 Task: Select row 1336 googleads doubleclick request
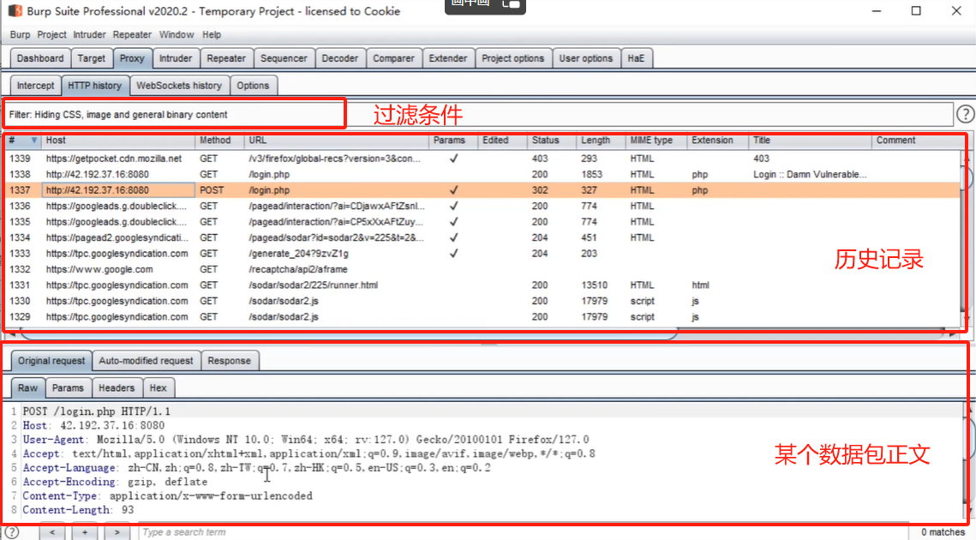click(482, 207)
